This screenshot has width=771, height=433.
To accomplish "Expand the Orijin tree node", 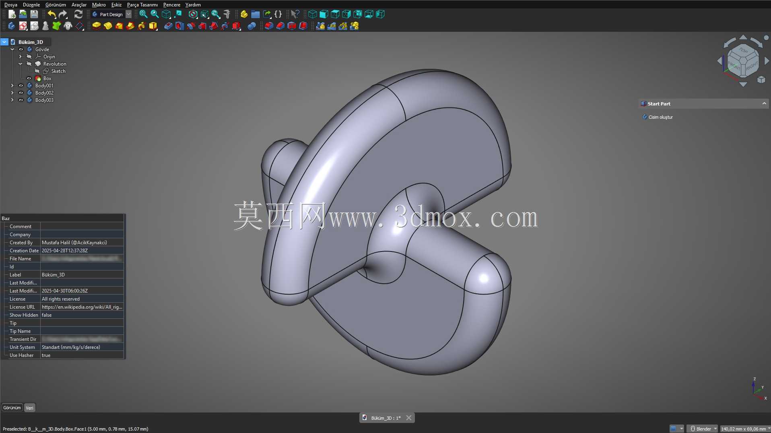I will click(21, 57).
